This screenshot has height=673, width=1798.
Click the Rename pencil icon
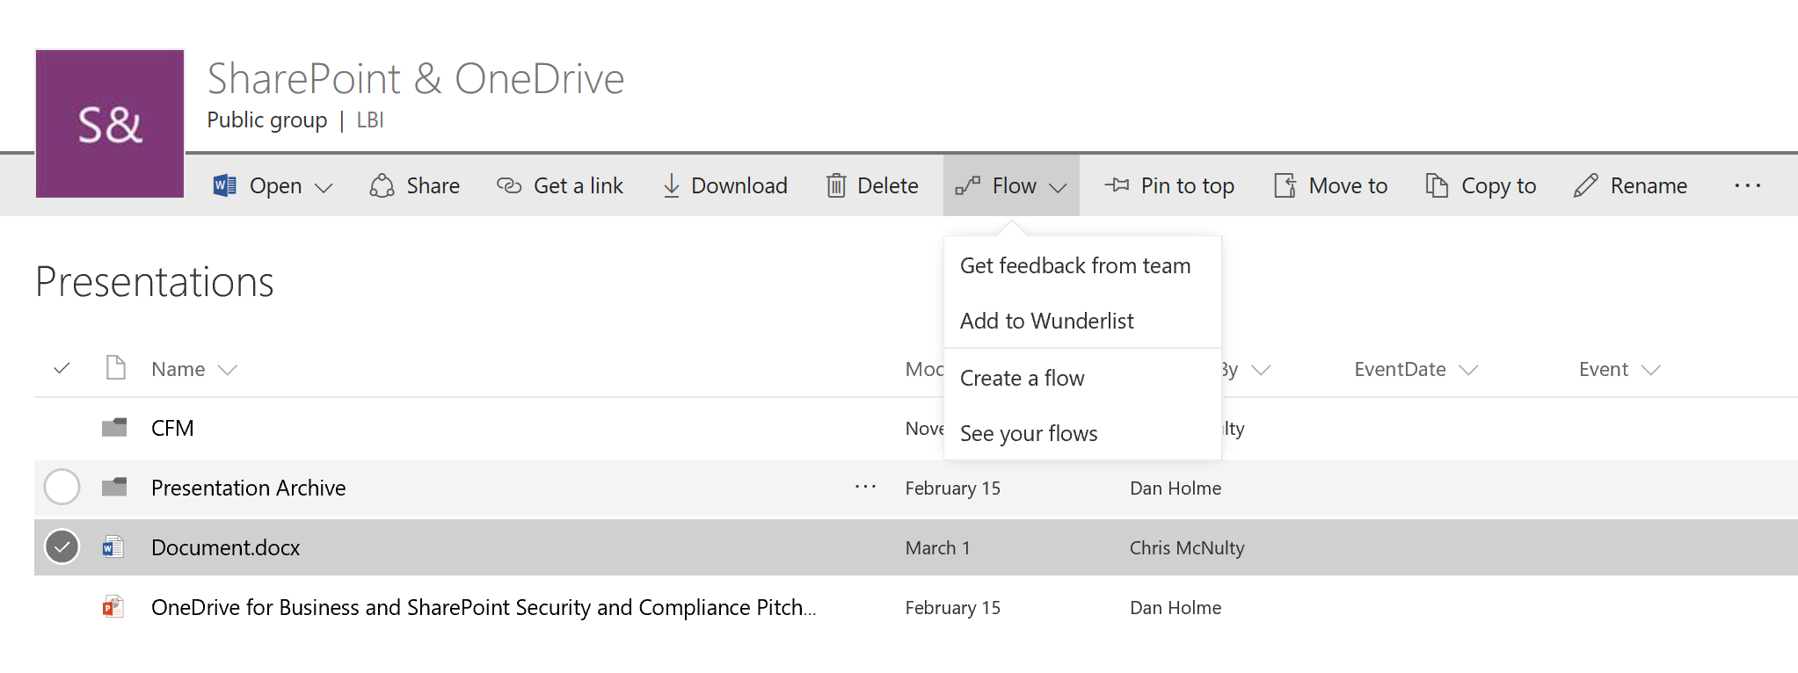pos(1585,185)
